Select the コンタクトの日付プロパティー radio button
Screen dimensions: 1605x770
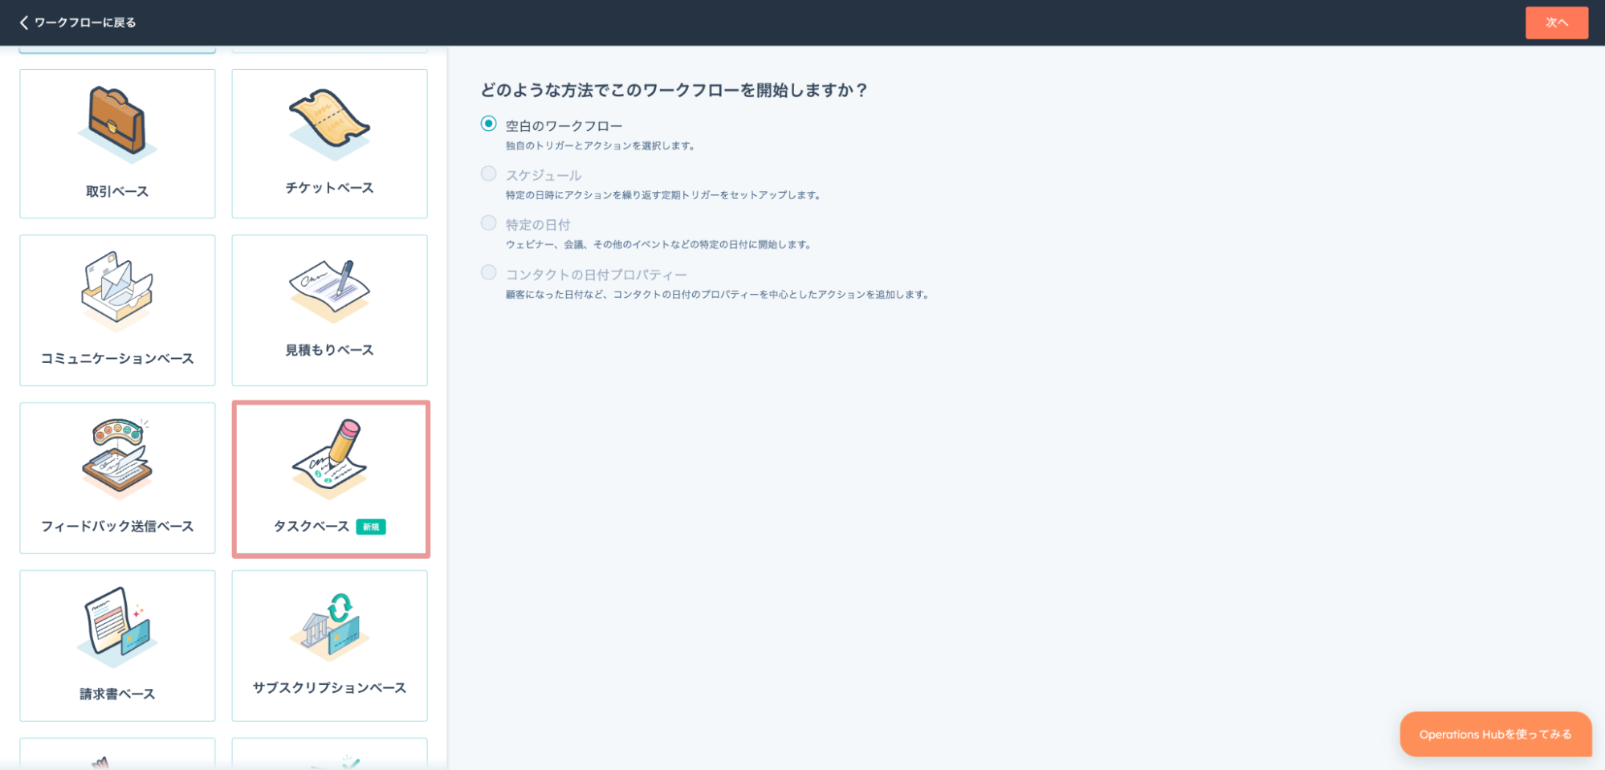click(x=488, y=273)
